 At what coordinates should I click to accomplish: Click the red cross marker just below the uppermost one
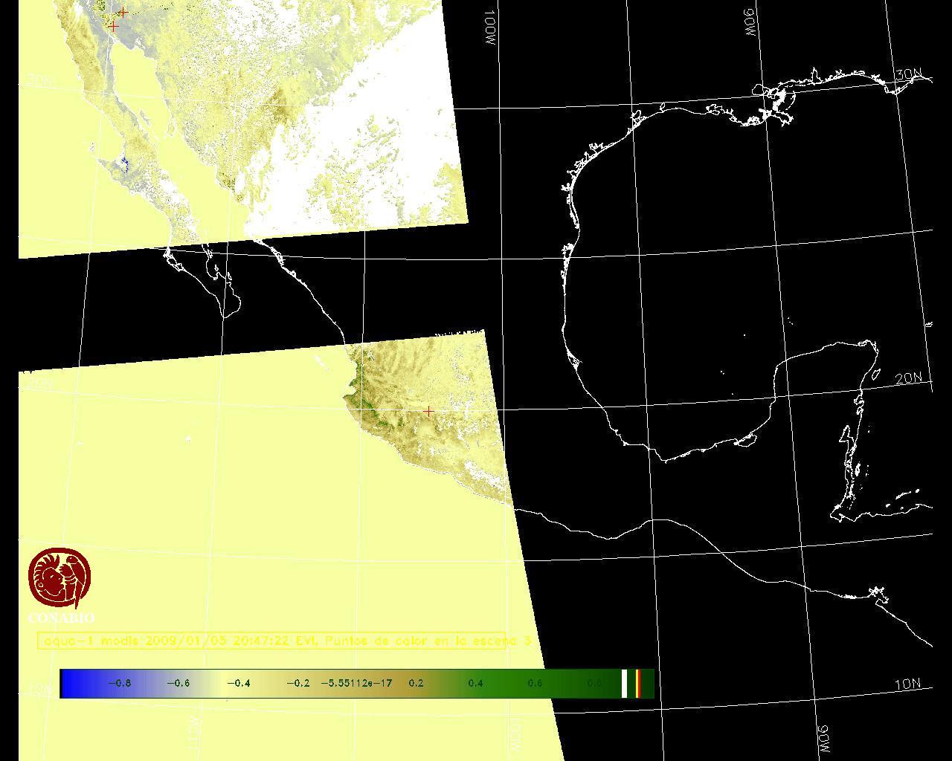(x=113, y=26)
